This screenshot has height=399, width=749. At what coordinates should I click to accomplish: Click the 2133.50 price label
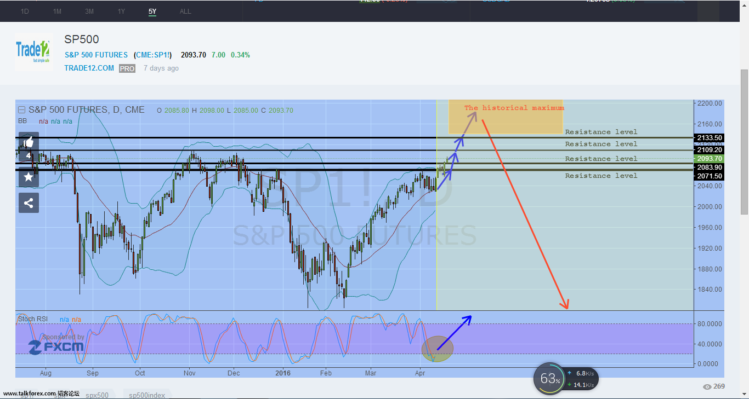(x=708, y=137)
